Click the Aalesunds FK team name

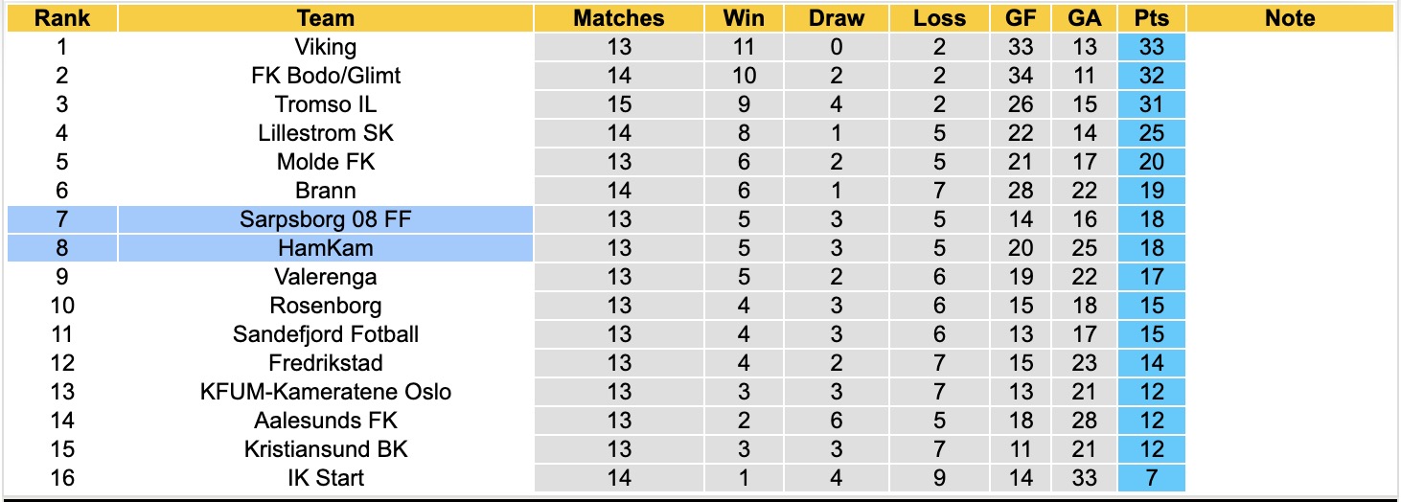coord(326,421)
